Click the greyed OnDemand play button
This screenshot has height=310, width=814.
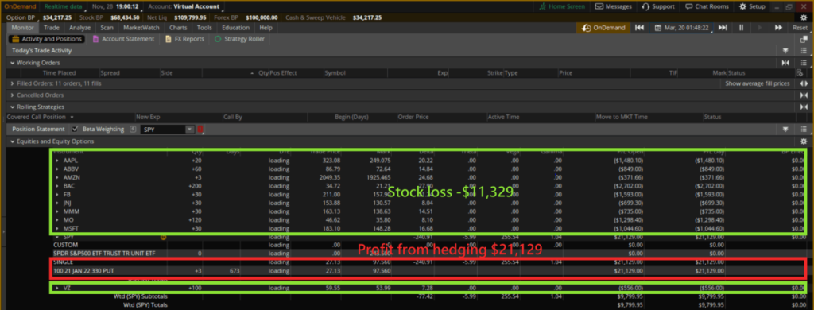pyautogui.click(x=760, y=28)
